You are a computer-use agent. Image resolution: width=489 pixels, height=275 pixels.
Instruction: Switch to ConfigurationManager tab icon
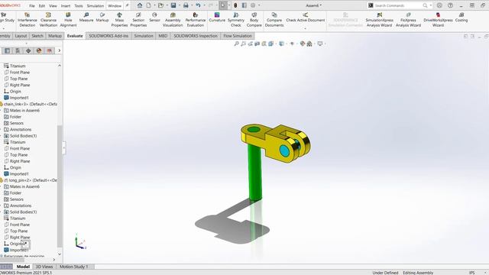(18, 51)
